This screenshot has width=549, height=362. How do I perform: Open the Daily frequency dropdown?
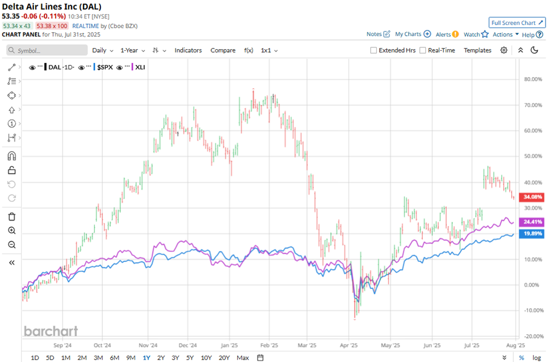point(103,50)
